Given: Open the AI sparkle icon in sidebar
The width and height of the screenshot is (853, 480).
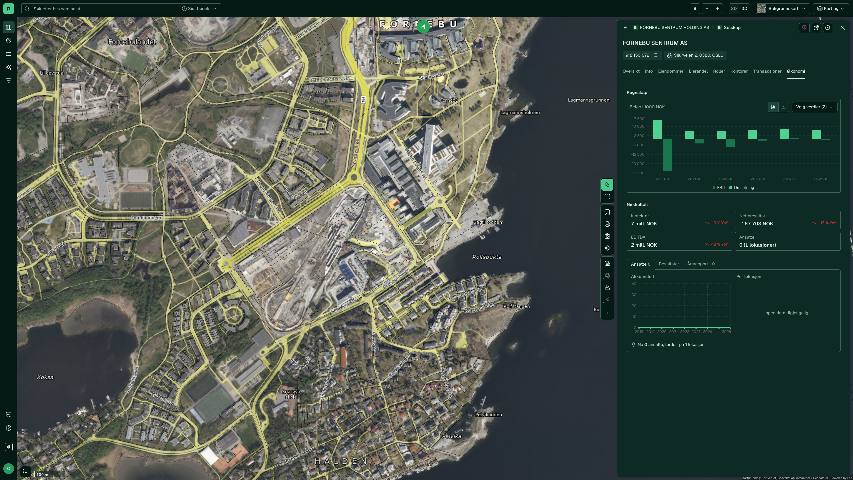Looking at the screenshot, I should pos(9,67).
